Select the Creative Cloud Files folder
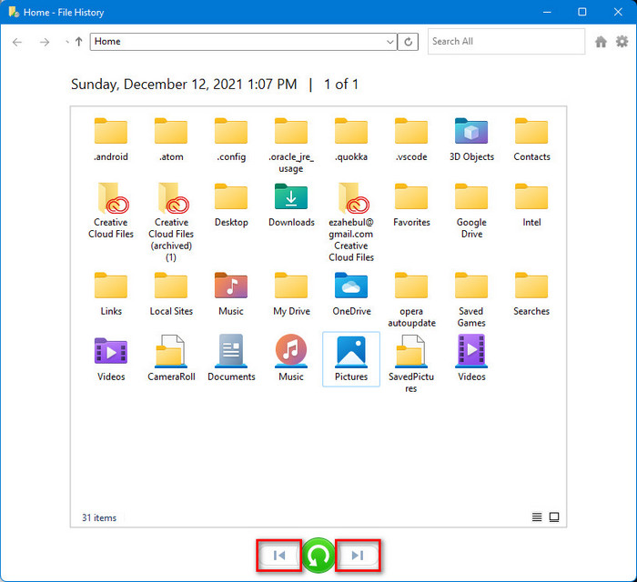Image resolution: width=637 pixels, height=582 pixels. coord(111,210)
